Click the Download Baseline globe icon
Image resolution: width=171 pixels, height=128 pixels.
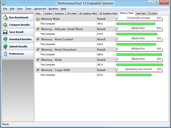pyautogui.click(x=5, y=39)
